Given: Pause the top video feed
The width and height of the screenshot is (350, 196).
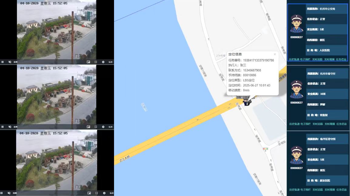Looking at the screenshot, I should pyautogui.click(x=2, y=62).
